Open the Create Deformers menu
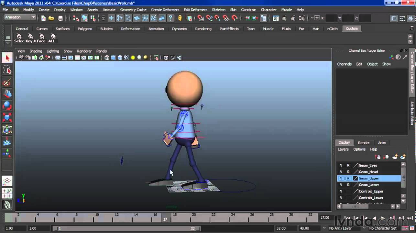Screen dimensions: 416x233 (165, 10)
